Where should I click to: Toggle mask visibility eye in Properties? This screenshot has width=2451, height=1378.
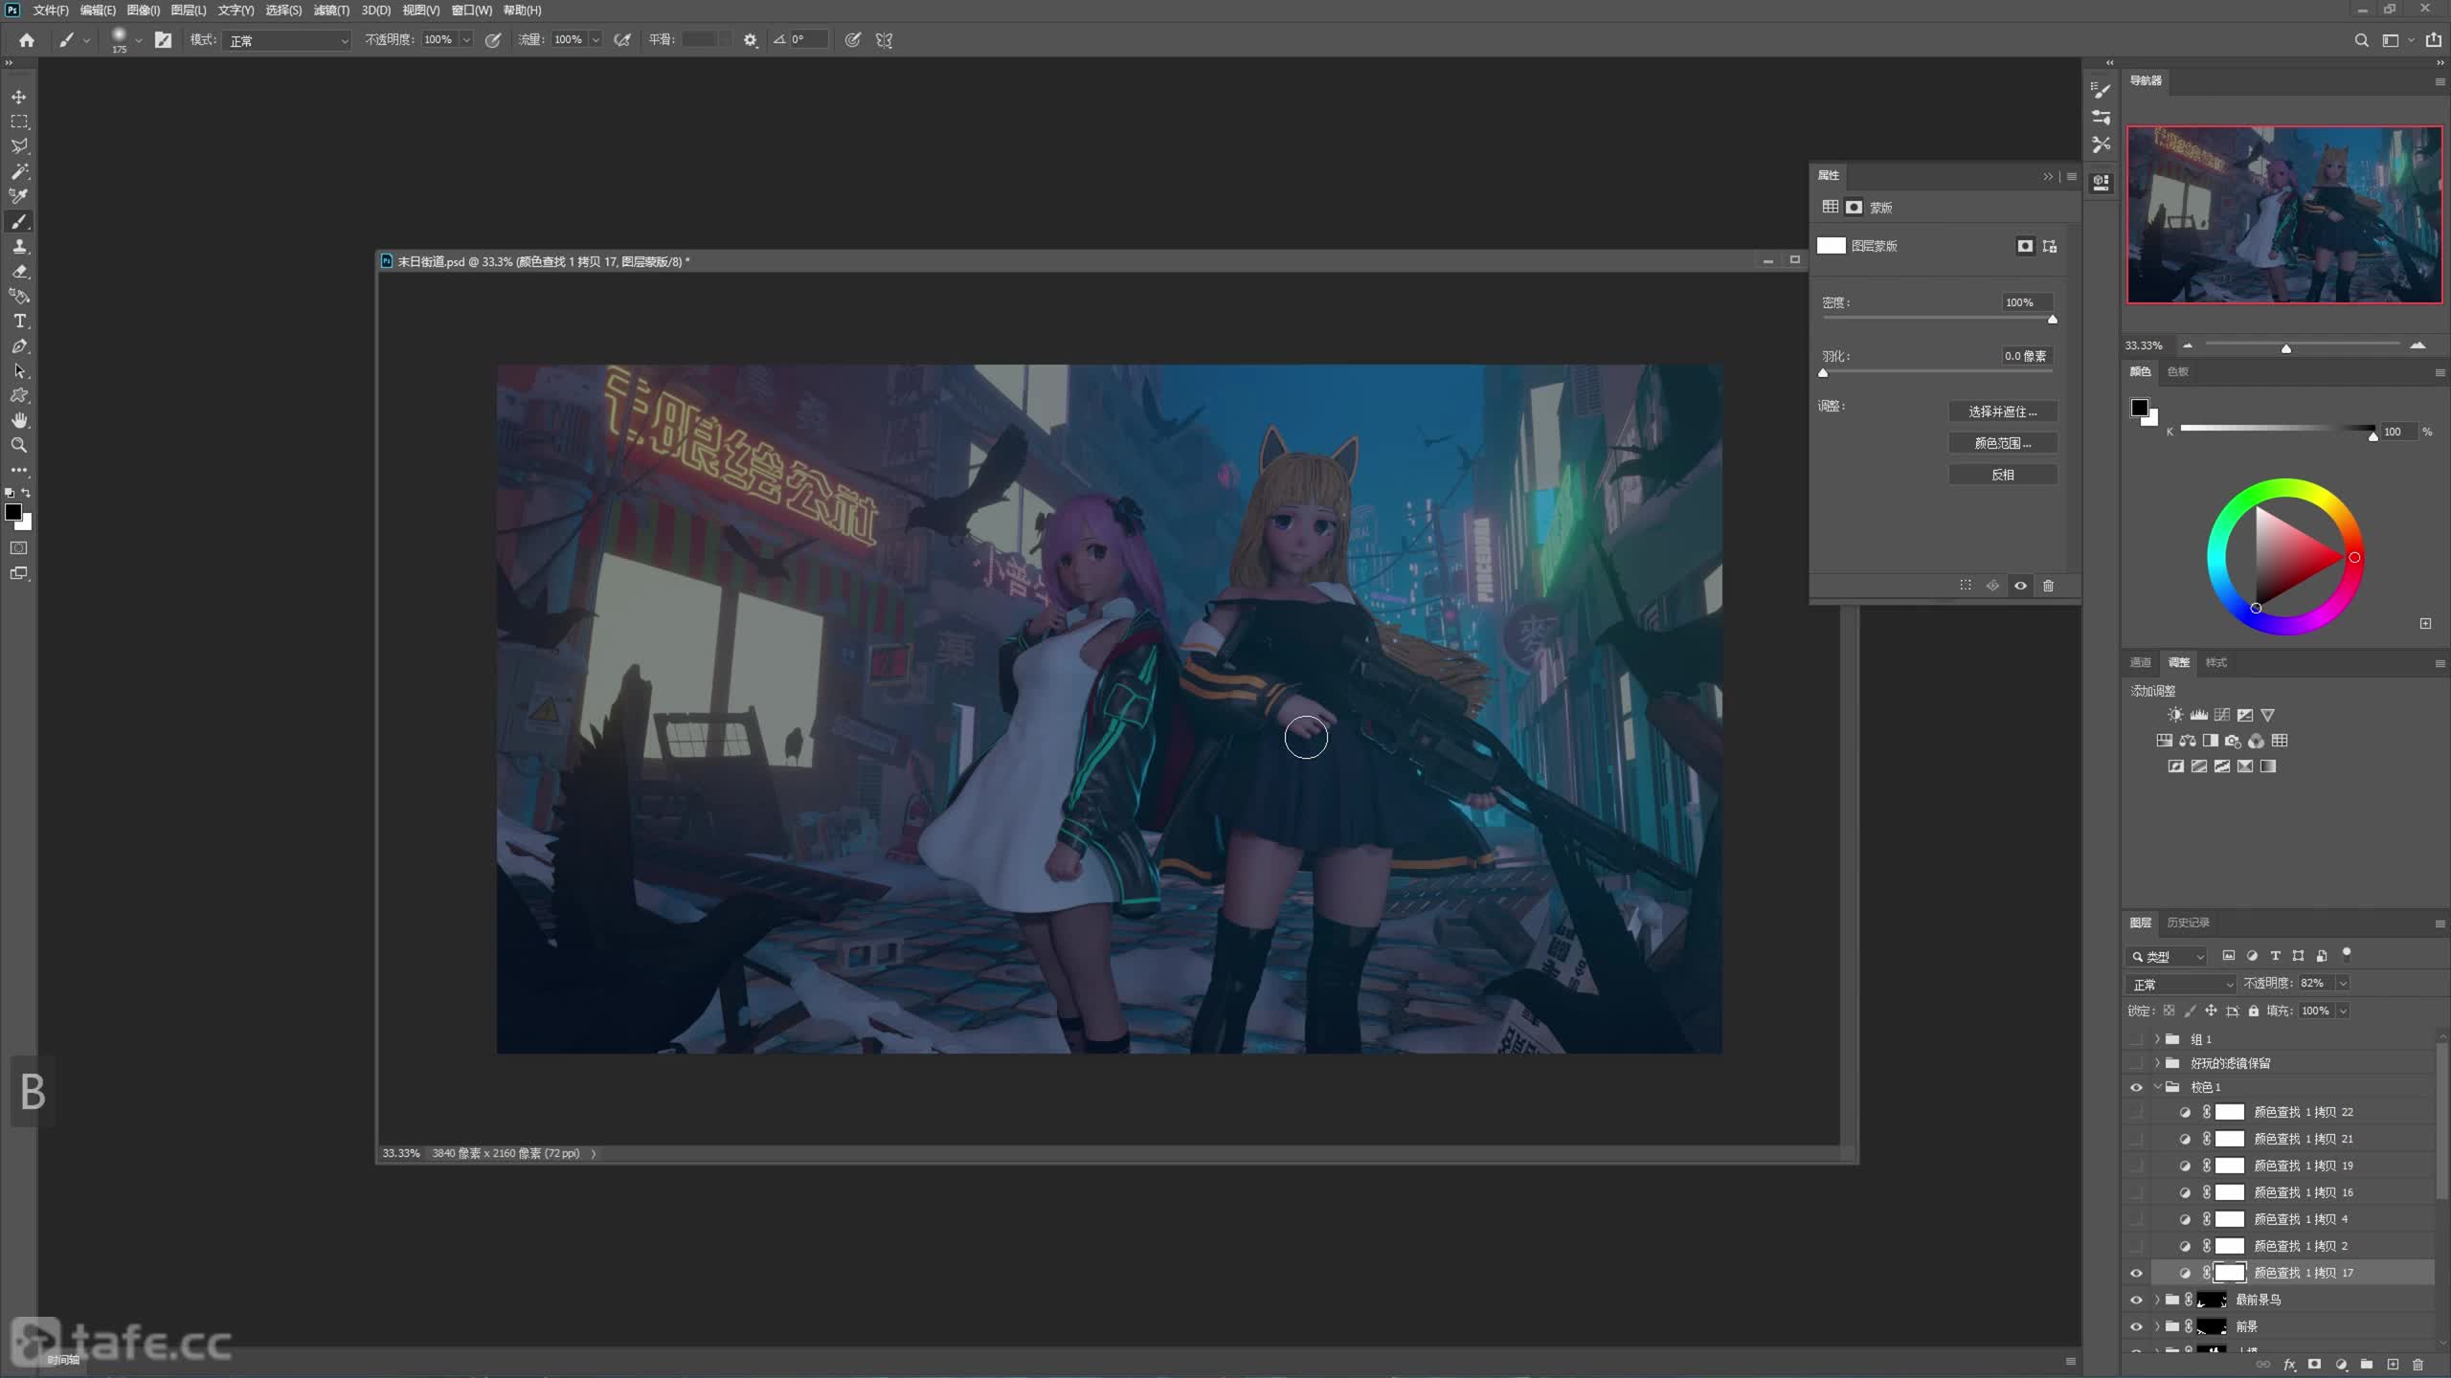click(2020, 586)
